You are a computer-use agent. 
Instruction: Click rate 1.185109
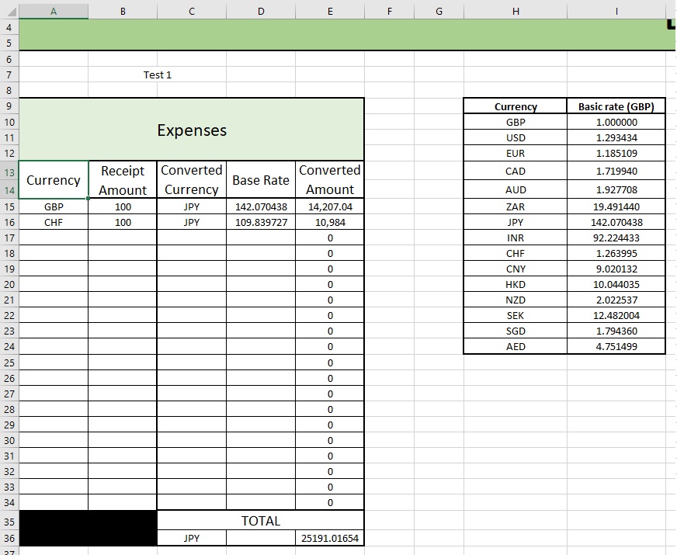pos(616,153)
